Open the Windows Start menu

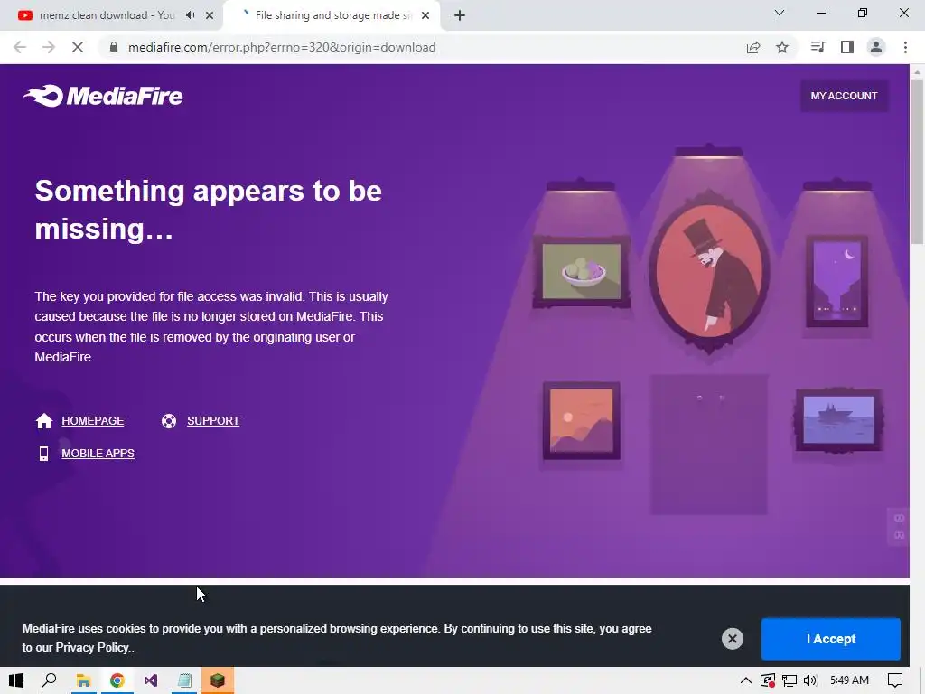pyautogui.click(x=16, y=680)
